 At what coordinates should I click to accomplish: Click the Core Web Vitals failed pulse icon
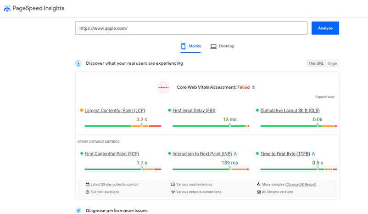(x=163, y=87)
